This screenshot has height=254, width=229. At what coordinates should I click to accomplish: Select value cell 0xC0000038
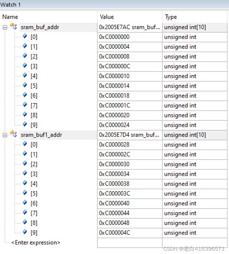(130, 184)
